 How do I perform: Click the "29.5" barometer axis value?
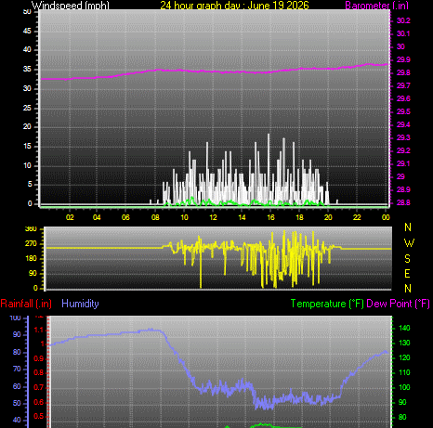tap(403, 111)
